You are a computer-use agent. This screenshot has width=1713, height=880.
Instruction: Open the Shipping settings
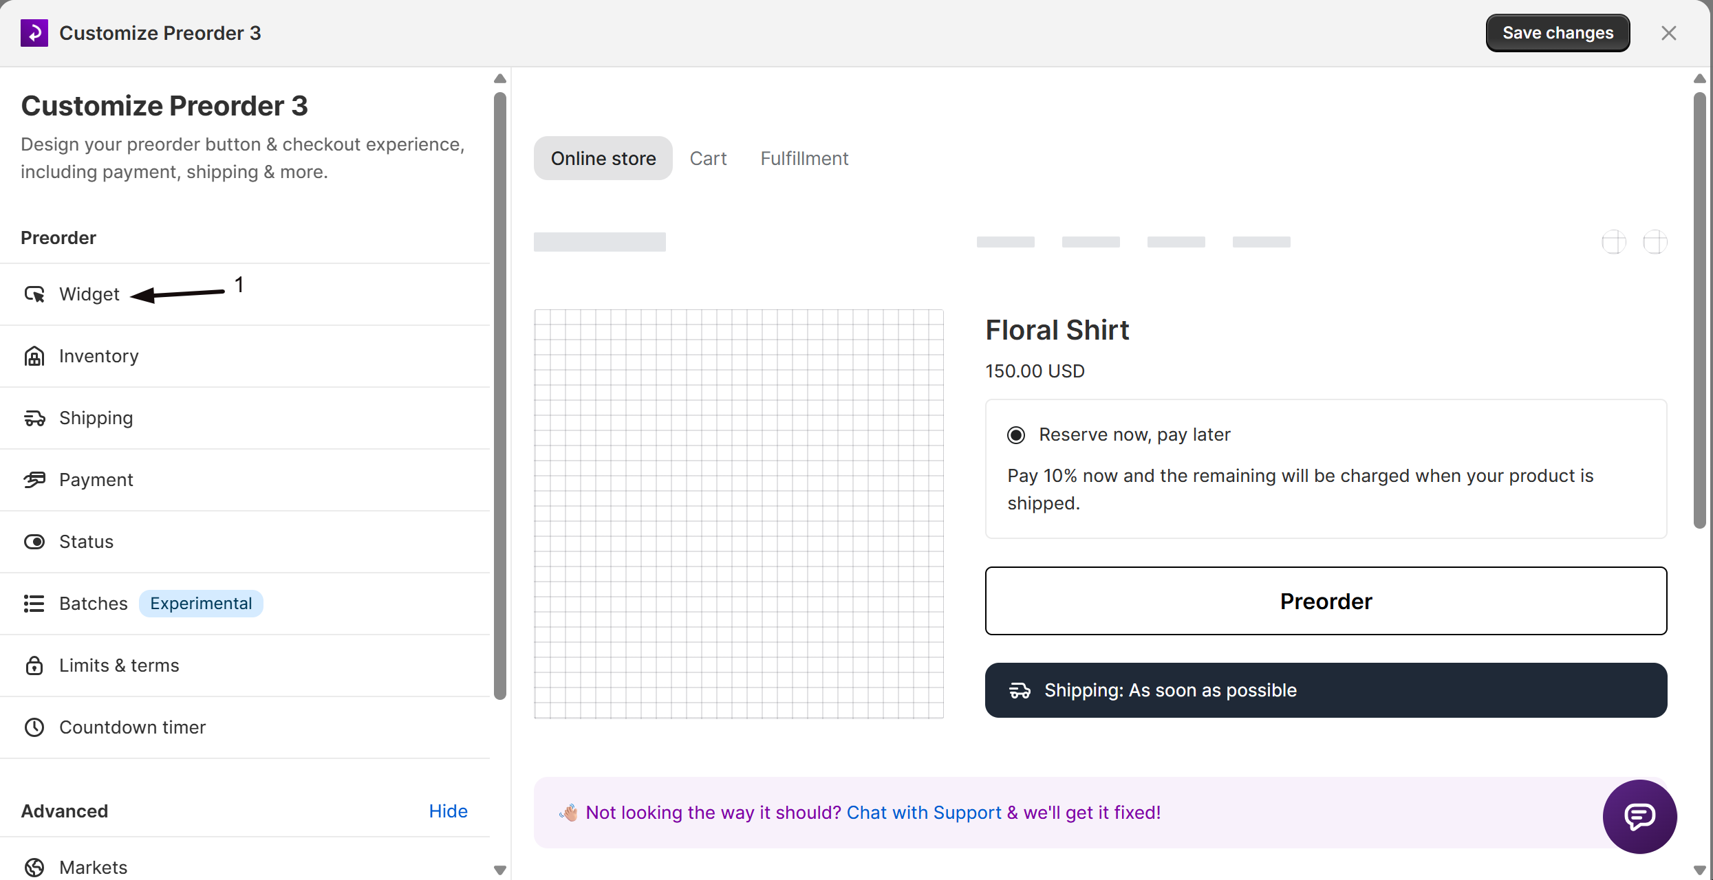click(x=245, y=418)
